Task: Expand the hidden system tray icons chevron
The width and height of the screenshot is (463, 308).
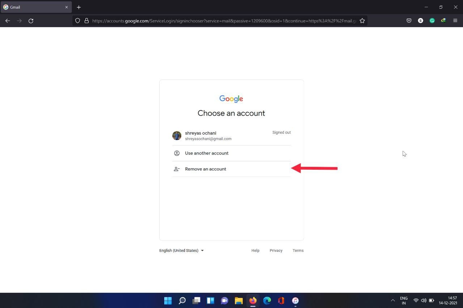Action: tap(393, 300)
